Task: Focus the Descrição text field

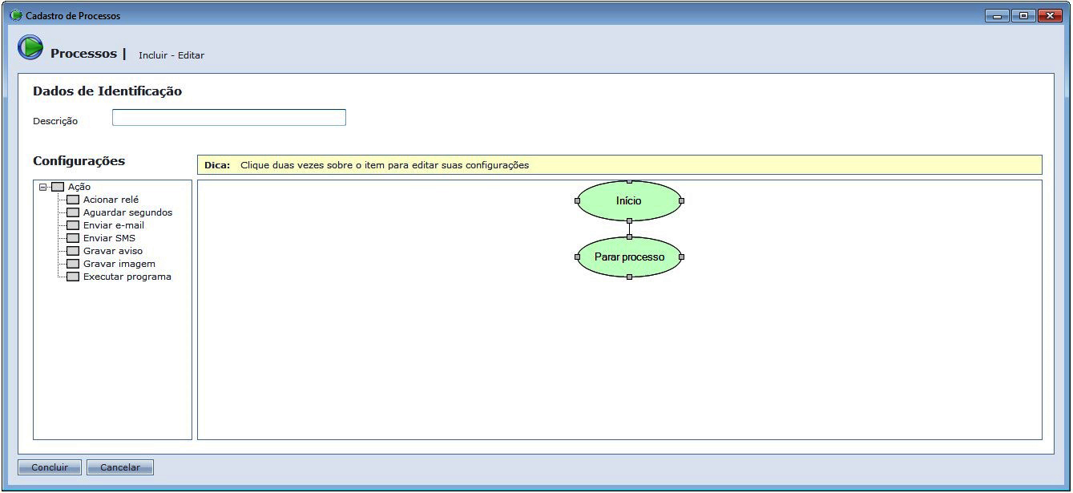Action: coord(228,118)
